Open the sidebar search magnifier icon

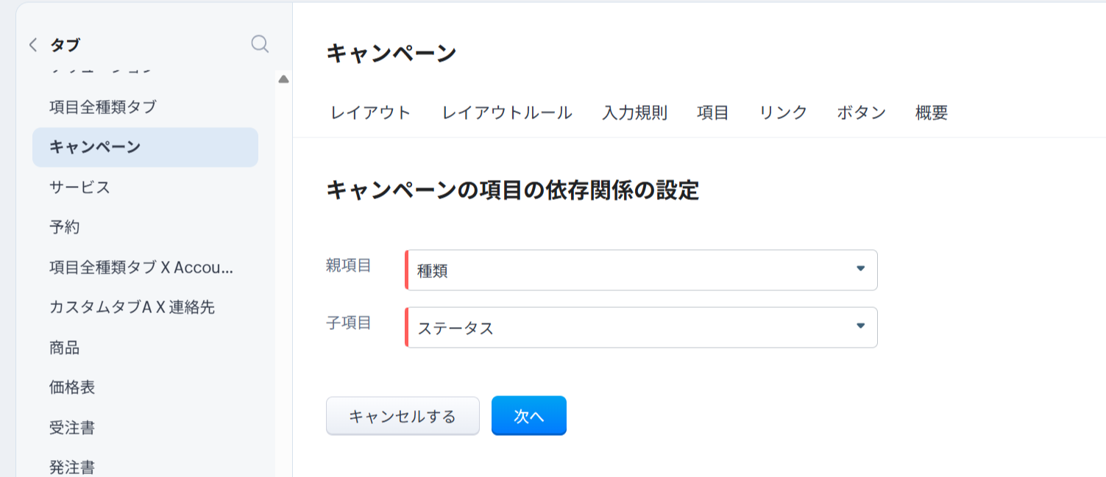click(260, 44)
